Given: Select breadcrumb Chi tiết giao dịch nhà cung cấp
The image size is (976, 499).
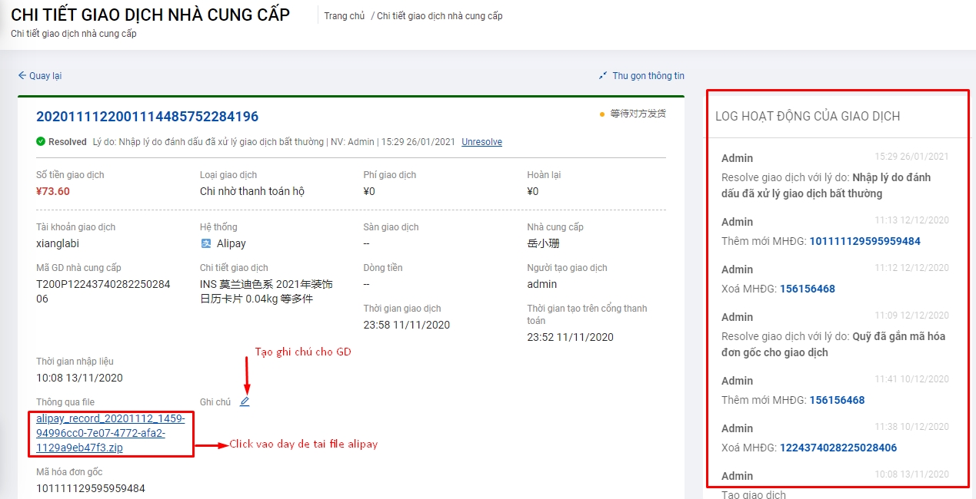Looking at the screenshot, I should [x=439, y=16].
